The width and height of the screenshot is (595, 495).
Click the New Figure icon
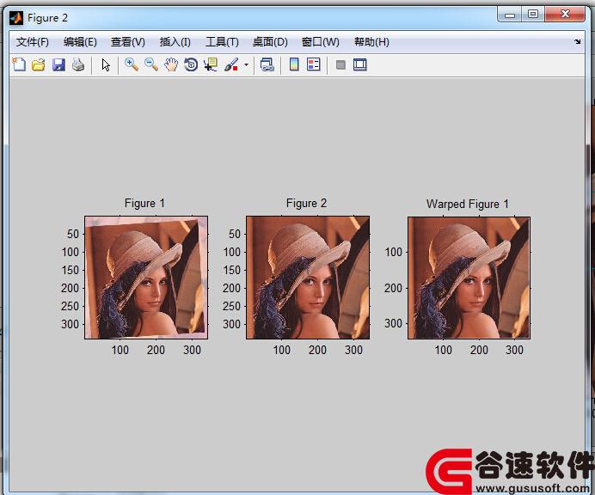coord(19,64)
